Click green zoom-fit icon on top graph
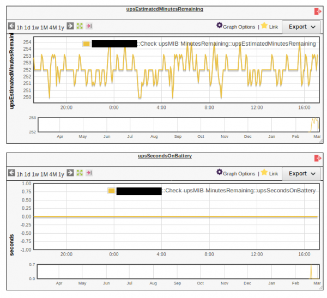Image resolution: width=327 pixels, height=298 pixels. tap(80, 26)
